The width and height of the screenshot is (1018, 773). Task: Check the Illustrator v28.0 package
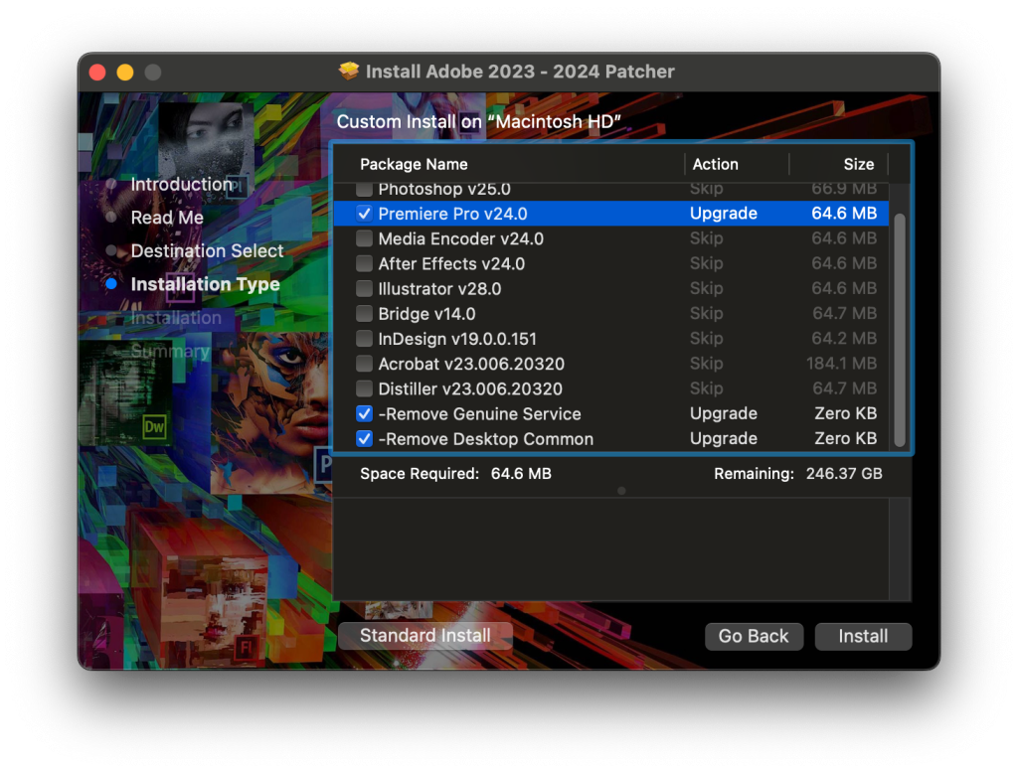click(x=364, y=288)
